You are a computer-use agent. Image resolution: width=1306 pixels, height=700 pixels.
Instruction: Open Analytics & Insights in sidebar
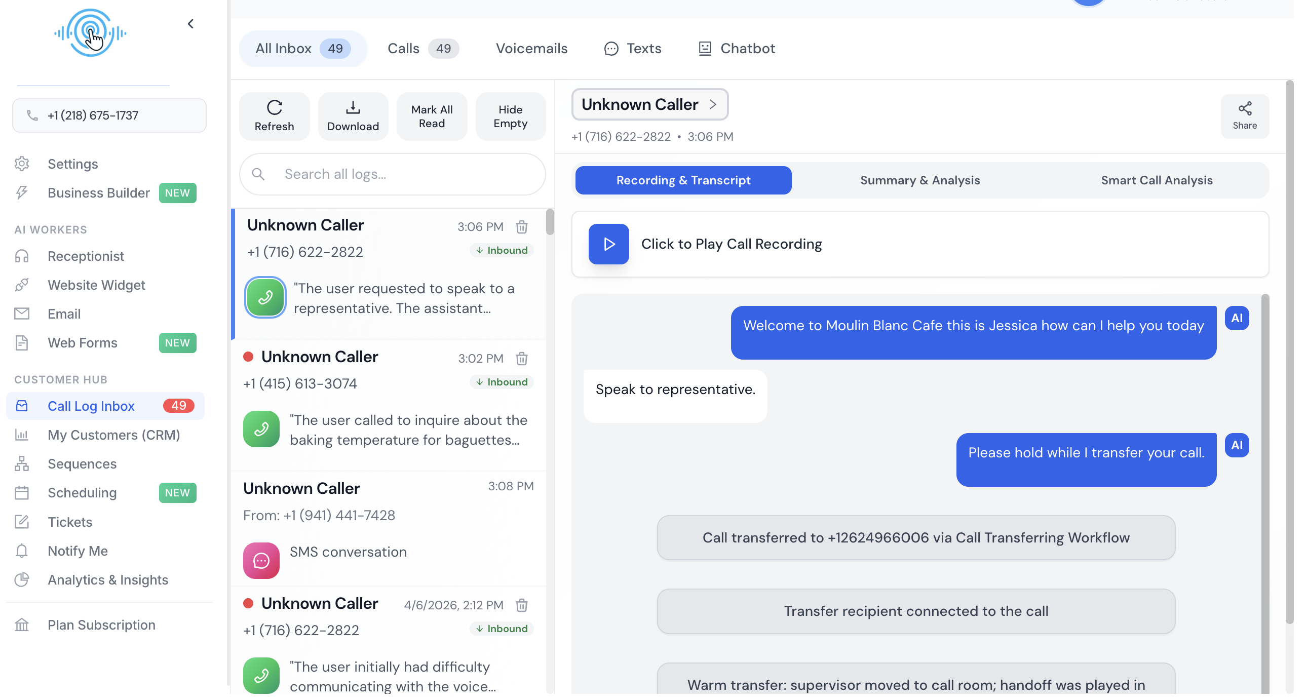point(107,579)
